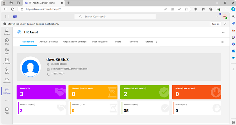The width and height of the screenshot is (236, 125).
Task: Click the profile avatar picture
Action: (x=30, y=67)
